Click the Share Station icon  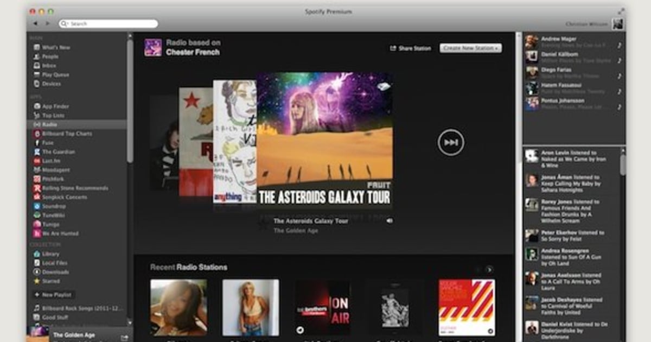393,48
